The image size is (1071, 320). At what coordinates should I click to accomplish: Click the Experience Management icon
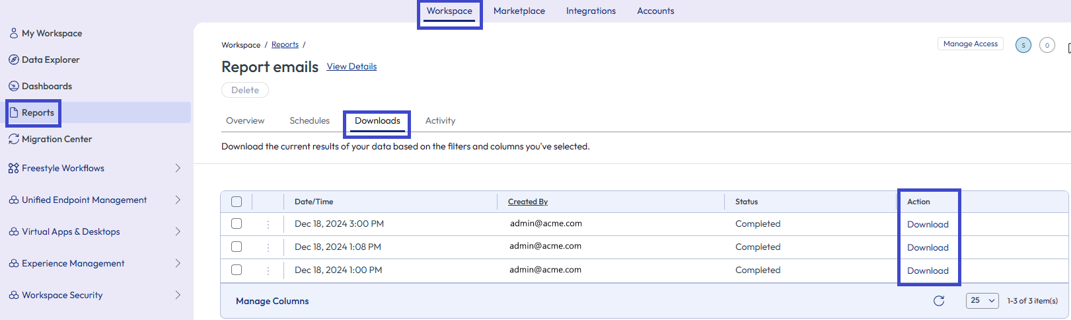[x=13, y=263]
